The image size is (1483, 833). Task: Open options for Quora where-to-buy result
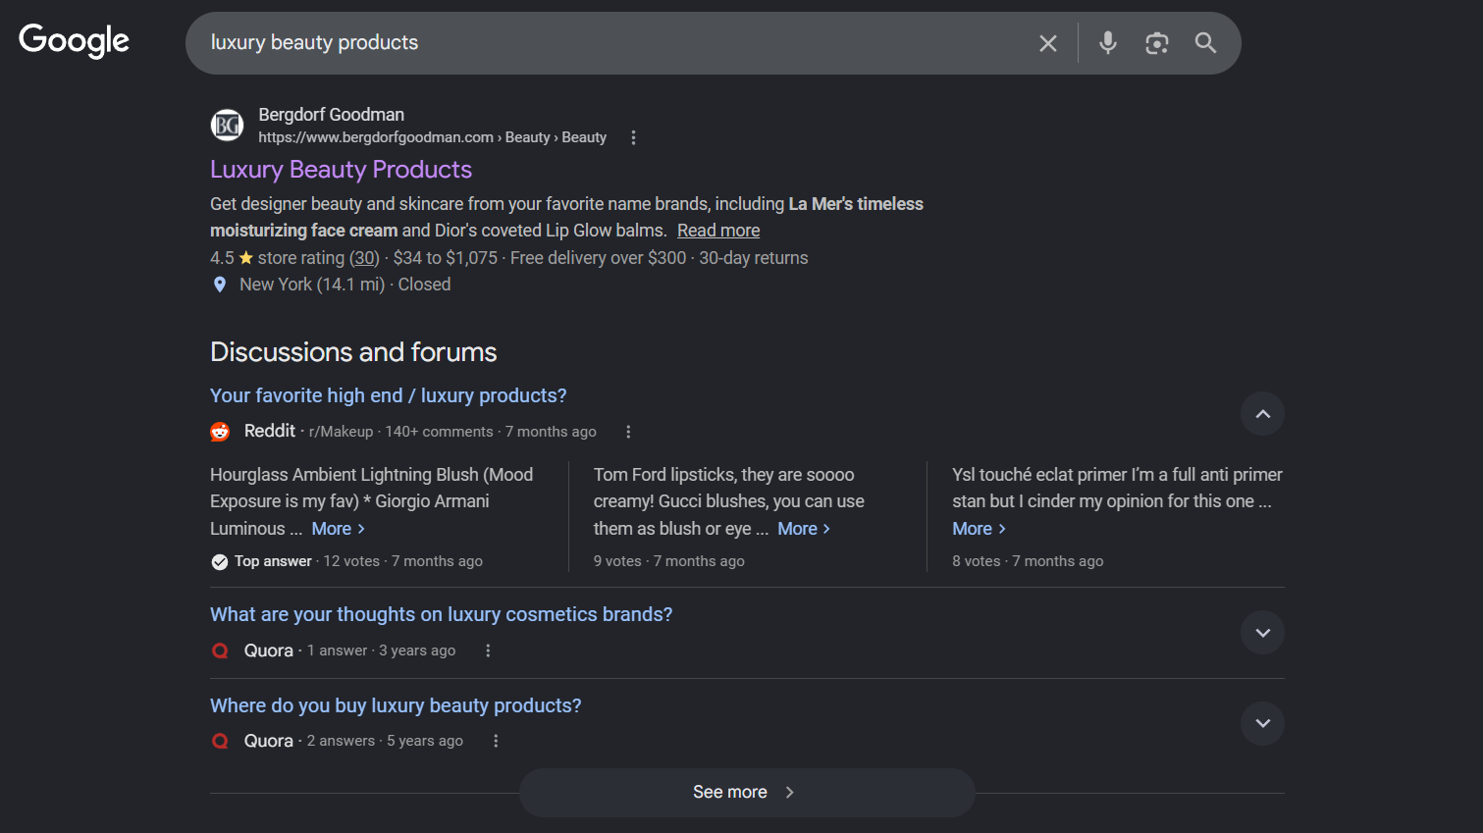click(x=496, y=741)
